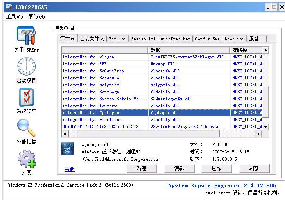
Task: Open the Extensions gear icon
Action: (27, 159)
